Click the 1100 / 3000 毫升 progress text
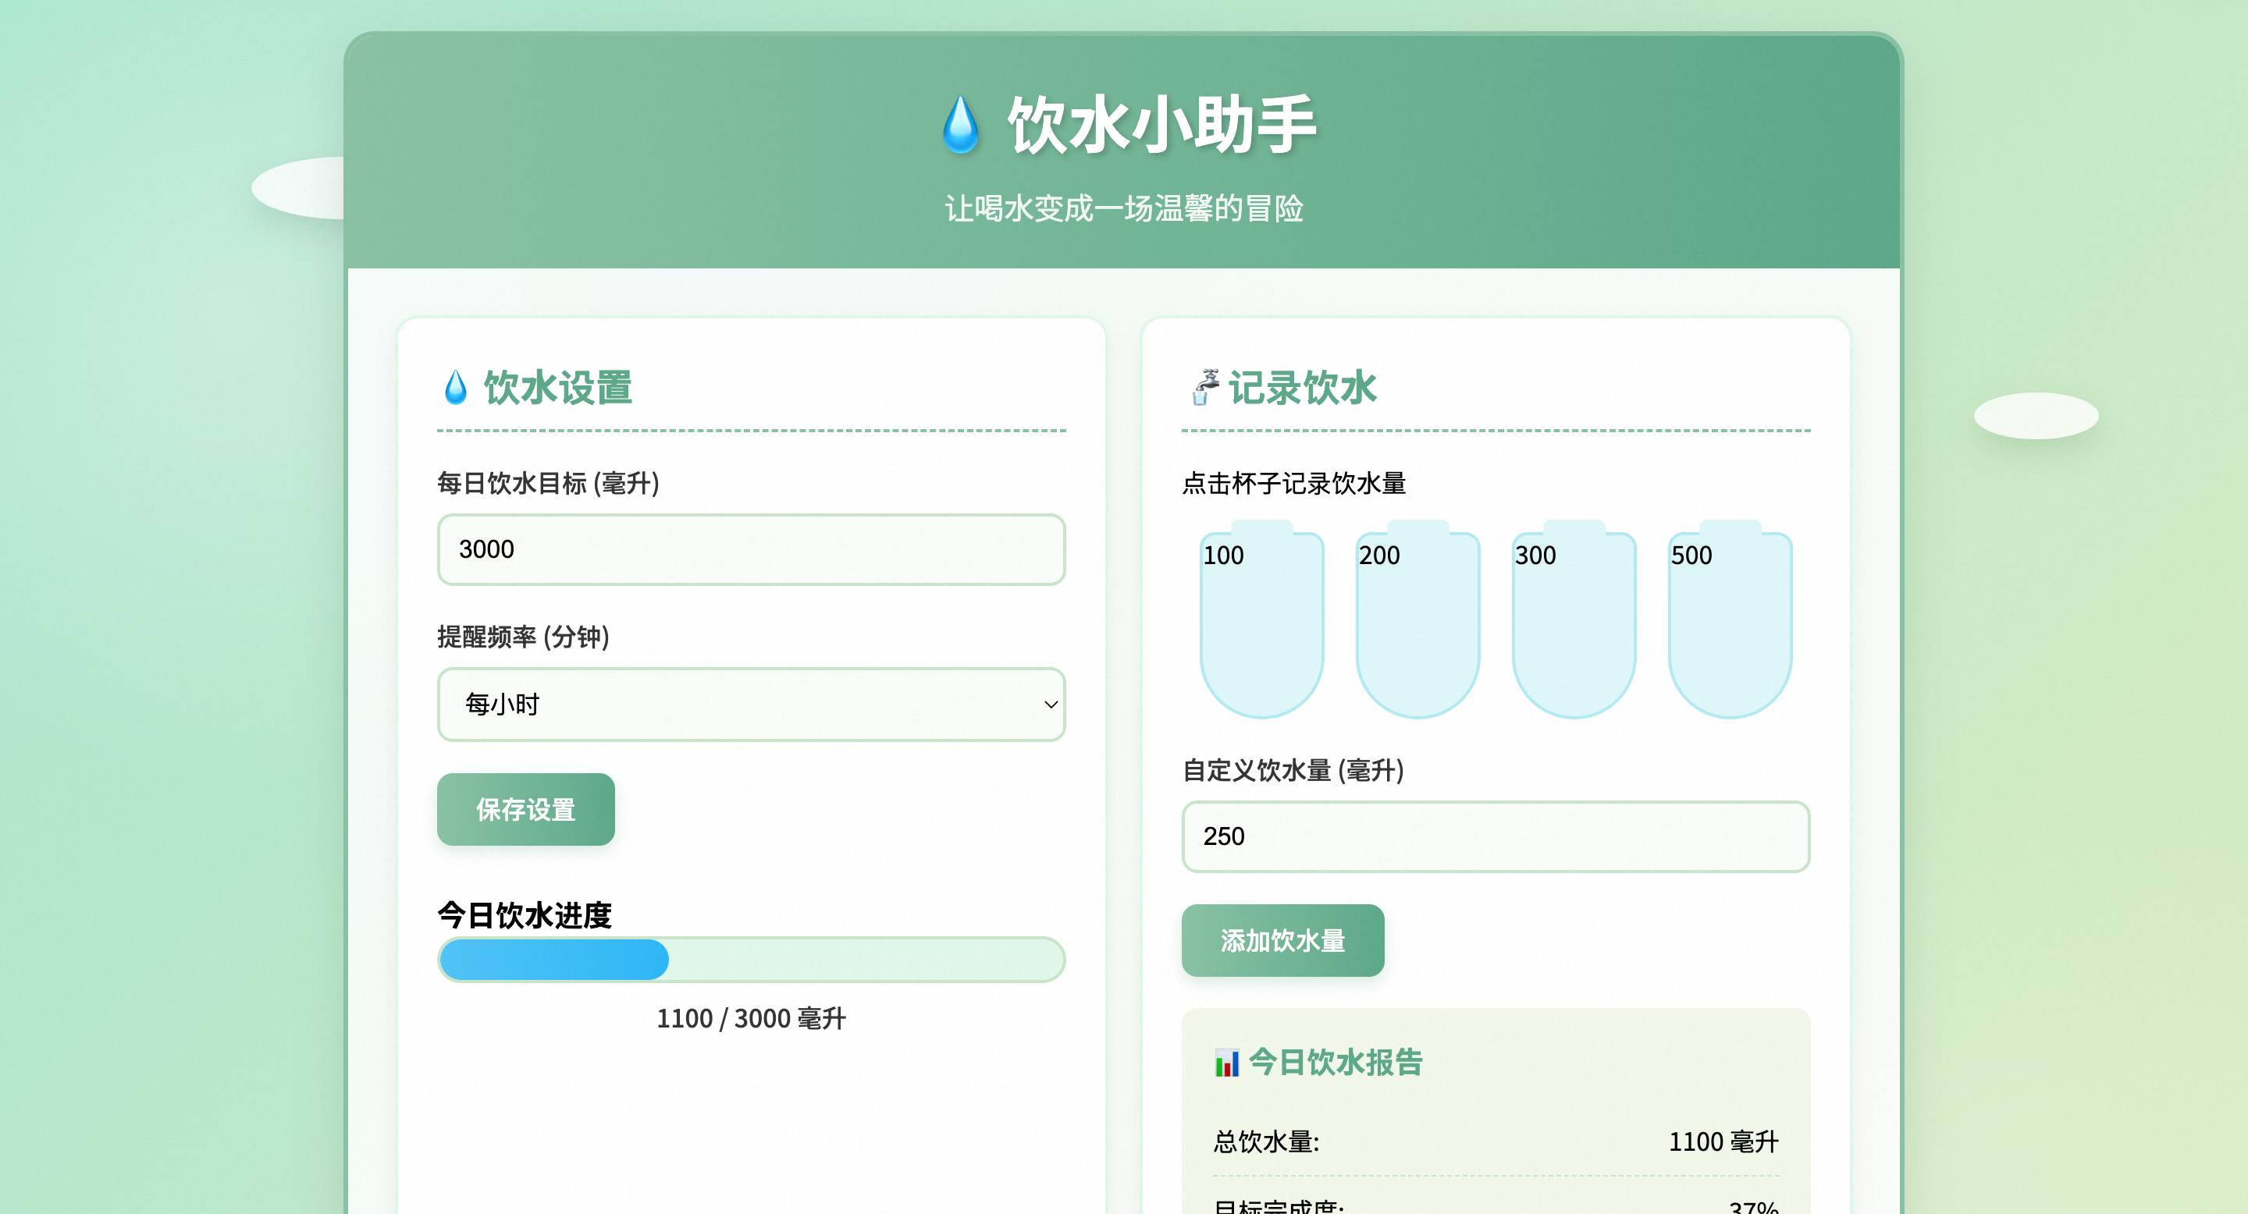The image size is (2248, 1214). click(752, 1017)
